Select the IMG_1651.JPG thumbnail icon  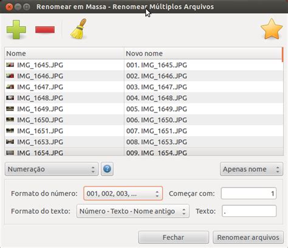tap(10, 131)
